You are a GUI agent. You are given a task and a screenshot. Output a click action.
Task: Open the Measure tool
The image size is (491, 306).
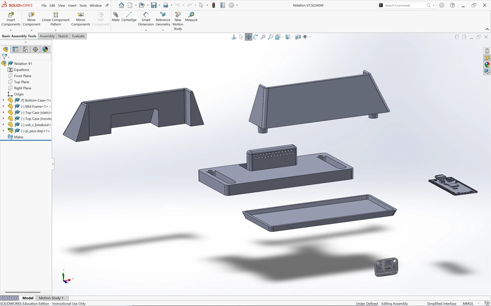click(x=191, y=17)
